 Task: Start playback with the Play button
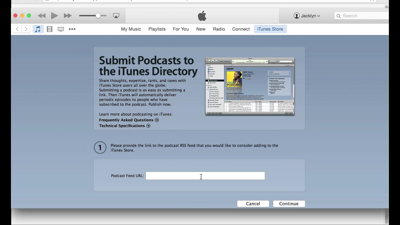pos(54,16)
